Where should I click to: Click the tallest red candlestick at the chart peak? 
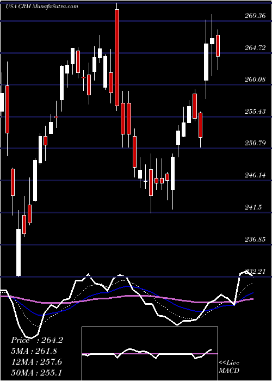tap(117, 58)
